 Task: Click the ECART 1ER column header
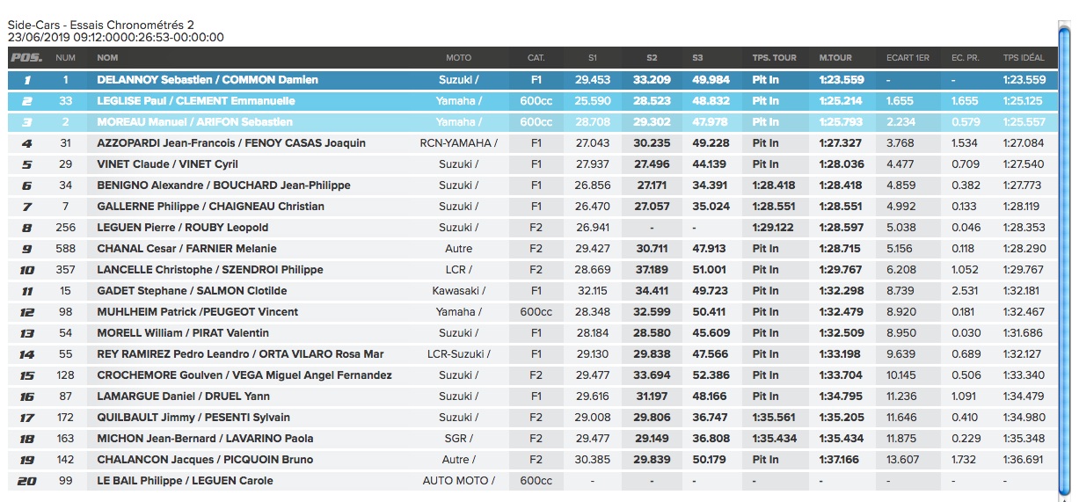908,58
